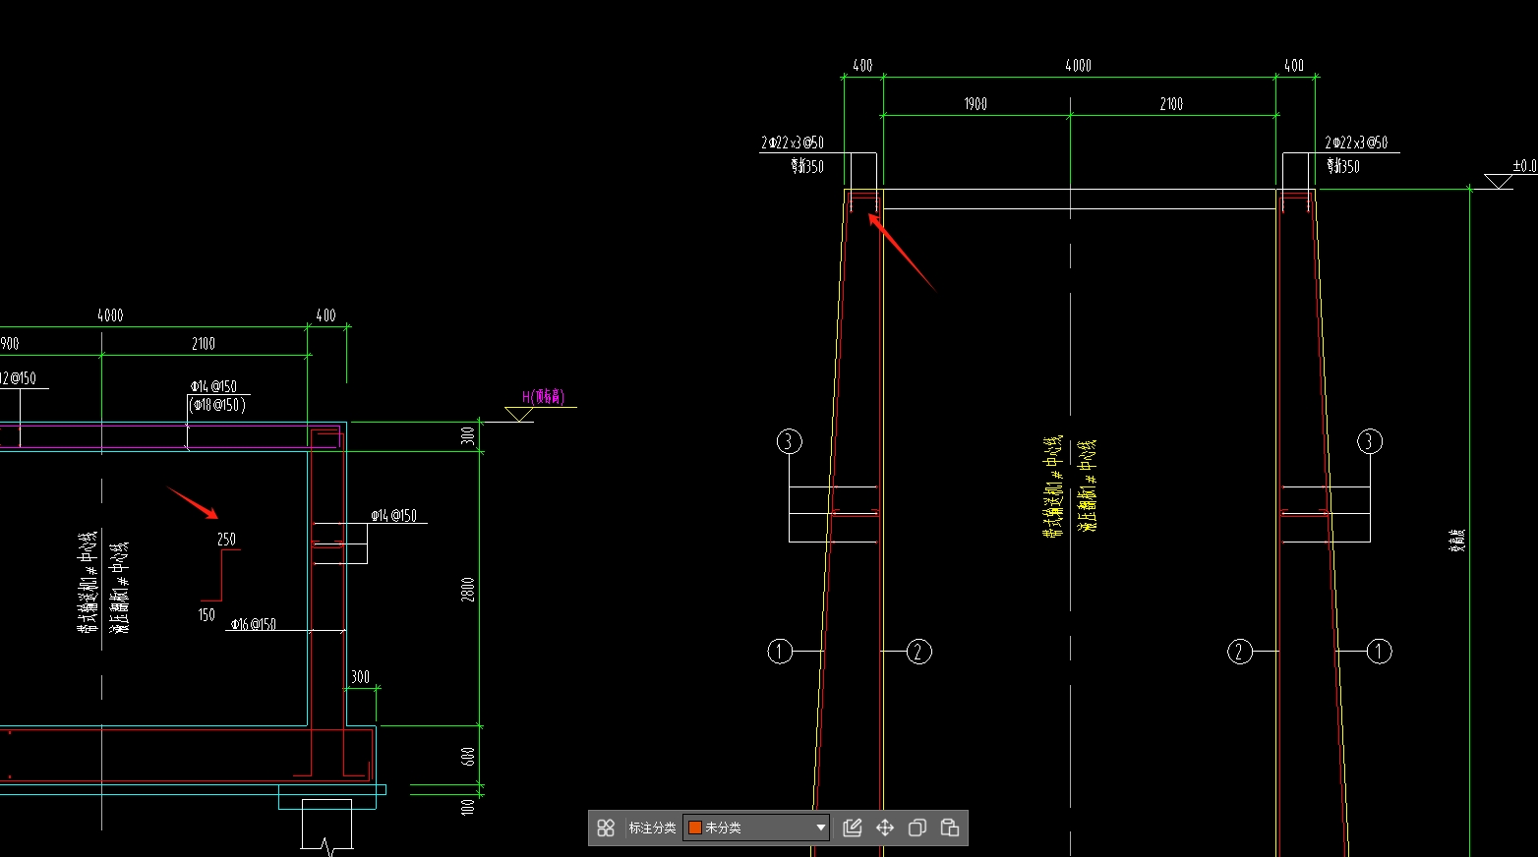The height and width of the screenshot is (857, 1538).
Task: Select the 600 vertical dimension text
Action: point(468,757)
